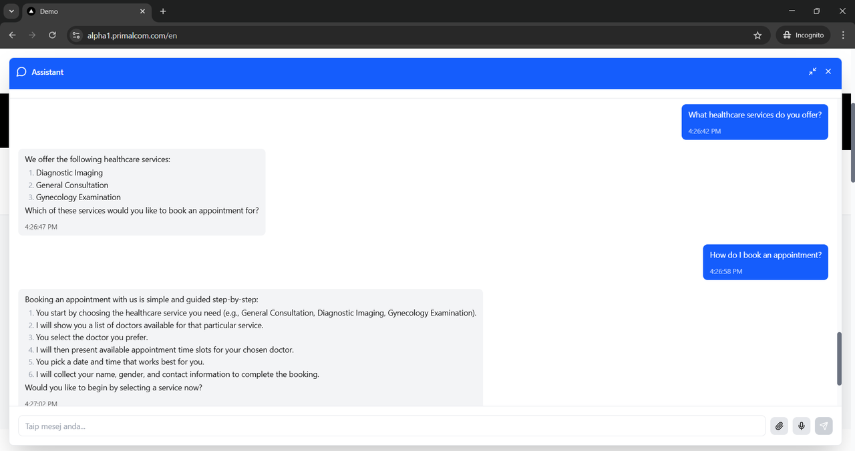Open a new browser tab

tap(163, 11)
